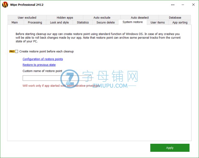
Task: Select the System restore tab
Action: tap(132, 22)
